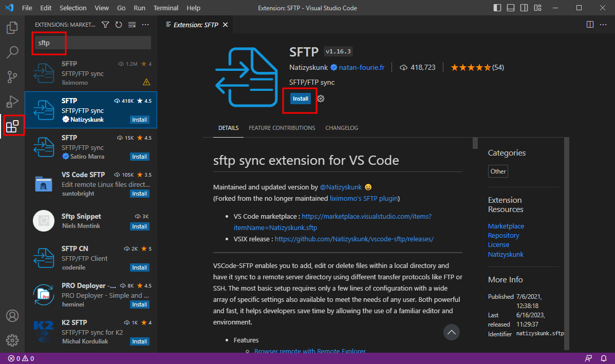Open the View menu
The width and height of the screenshot is (615, 364).
[102, 8]
